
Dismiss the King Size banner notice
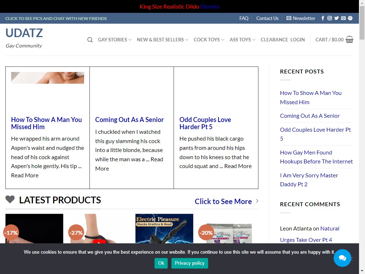(210, 6)
